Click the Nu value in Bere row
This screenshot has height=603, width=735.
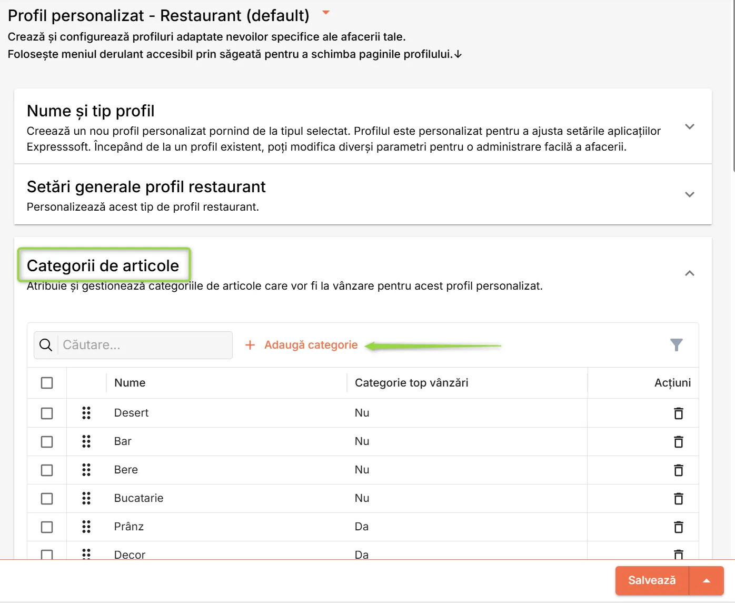pos(362,470)
